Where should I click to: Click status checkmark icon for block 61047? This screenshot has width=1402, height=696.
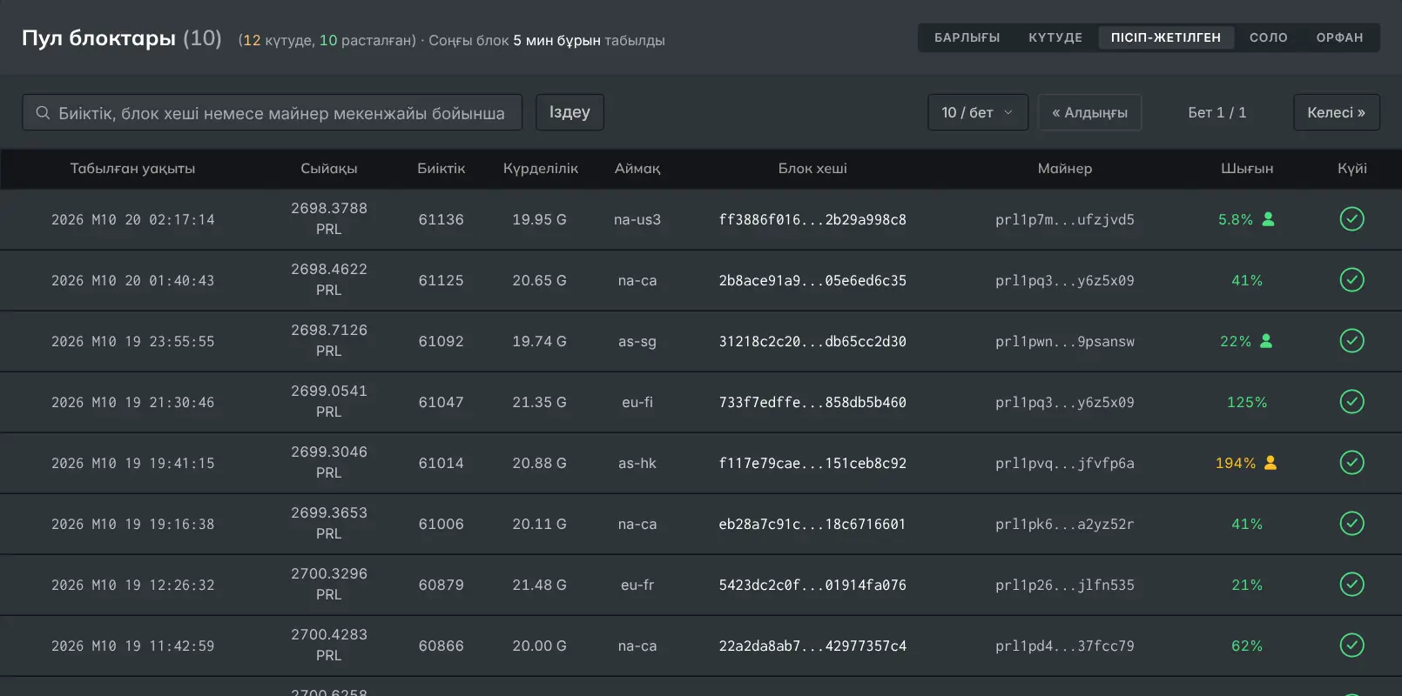pyautogui.click(x=1351, y=402)
